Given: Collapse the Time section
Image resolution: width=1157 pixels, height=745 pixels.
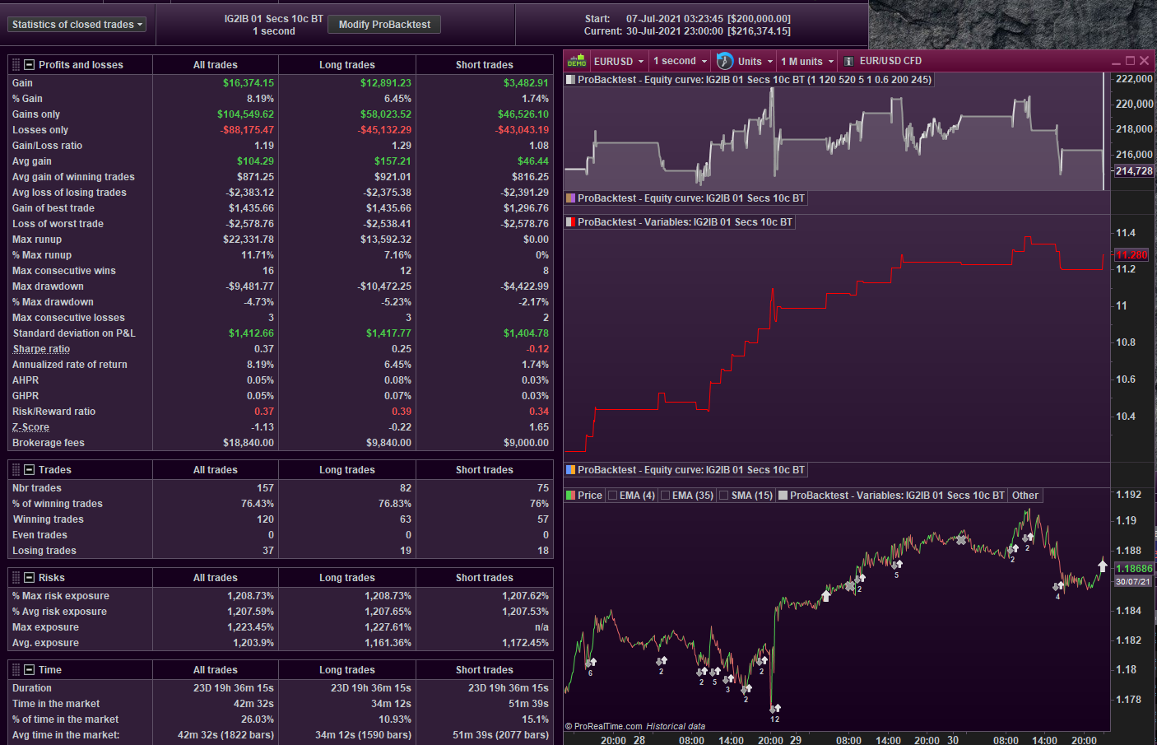Looking at the screenshot, I should [x=30, y=669].
